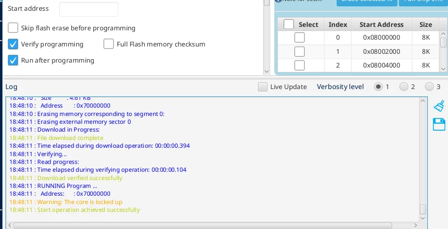Click log line 'Start operation achieved successfully'
Image resolution: width=448 pixels, height=229 pixels.
click(75, 210)
